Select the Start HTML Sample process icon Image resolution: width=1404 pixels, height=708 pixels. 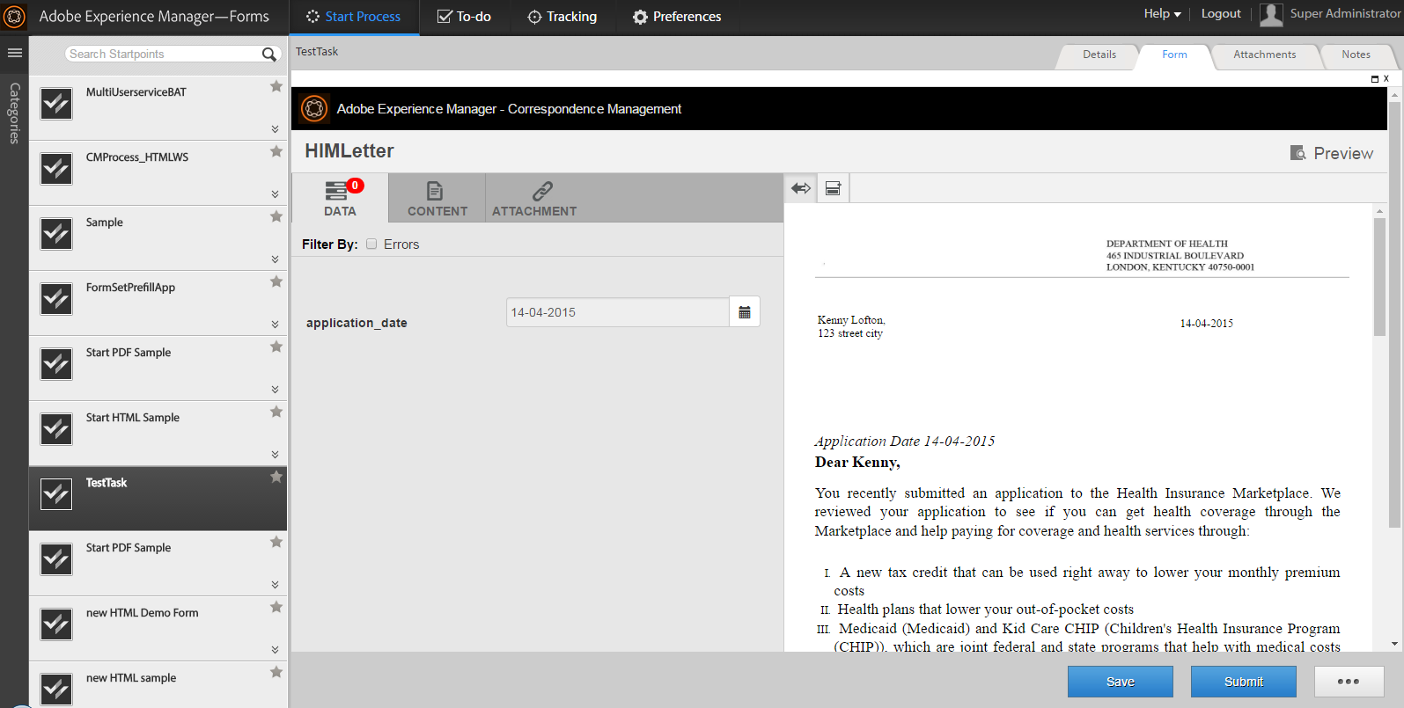(56, 429)
